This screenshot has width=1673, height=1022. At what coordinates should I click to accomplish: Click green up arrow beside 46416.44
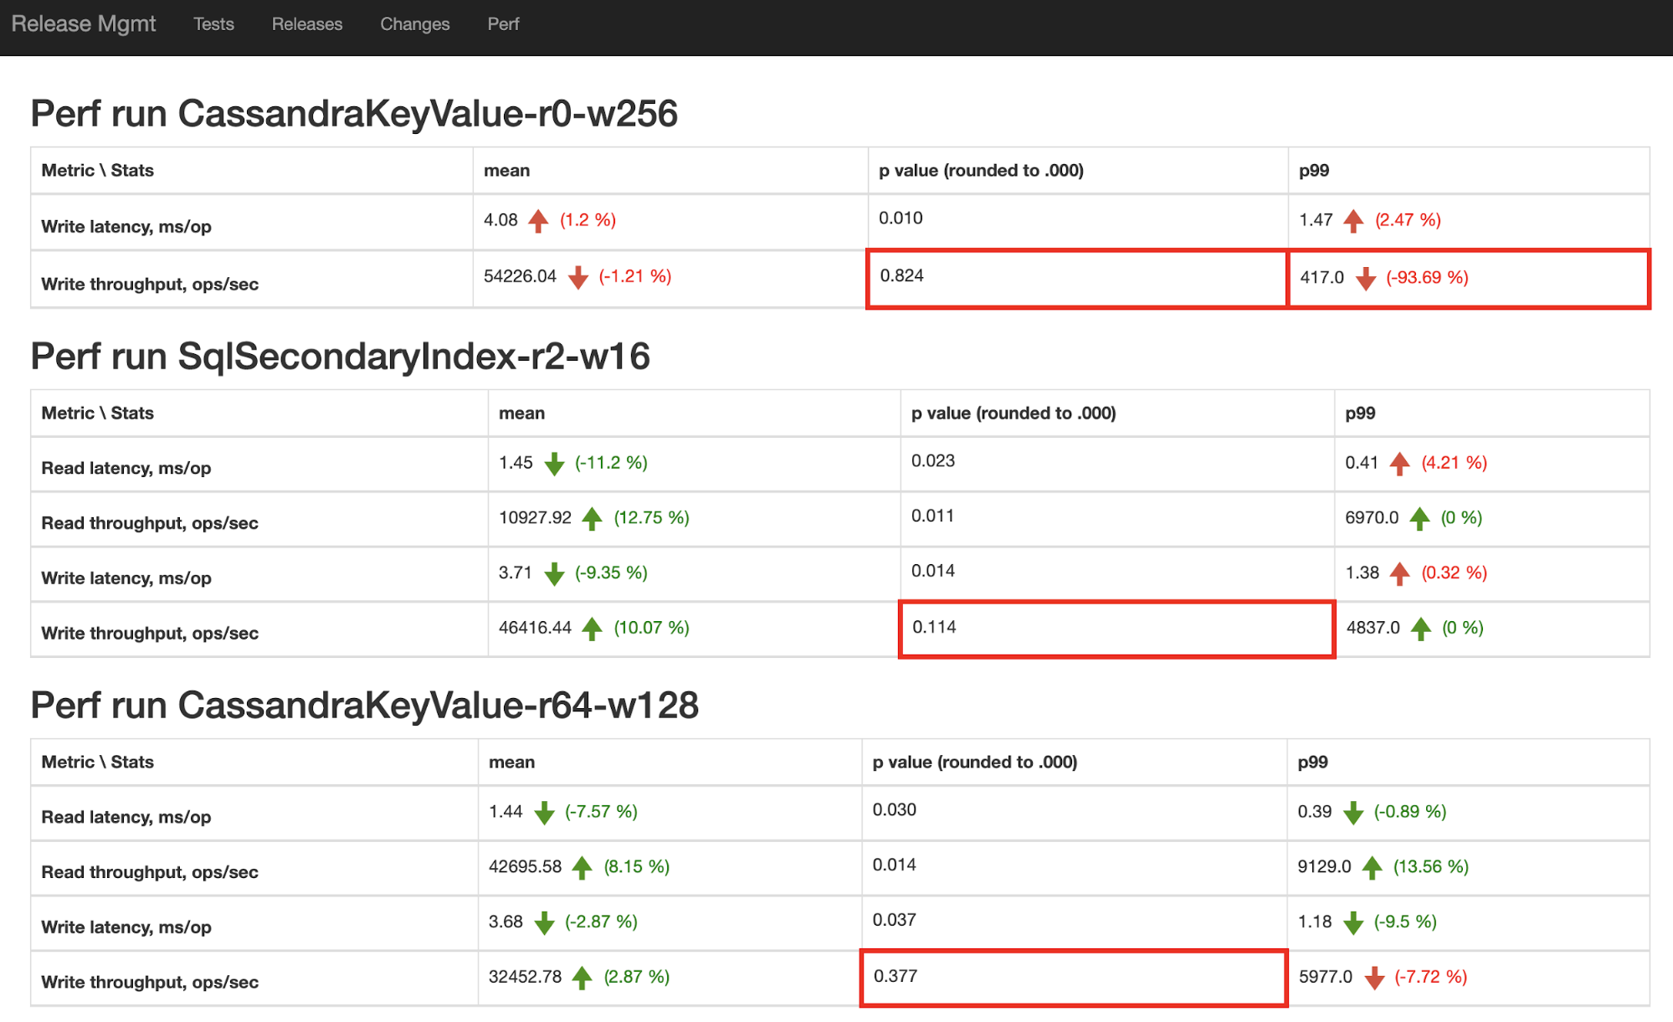click(x=592, y=629)
